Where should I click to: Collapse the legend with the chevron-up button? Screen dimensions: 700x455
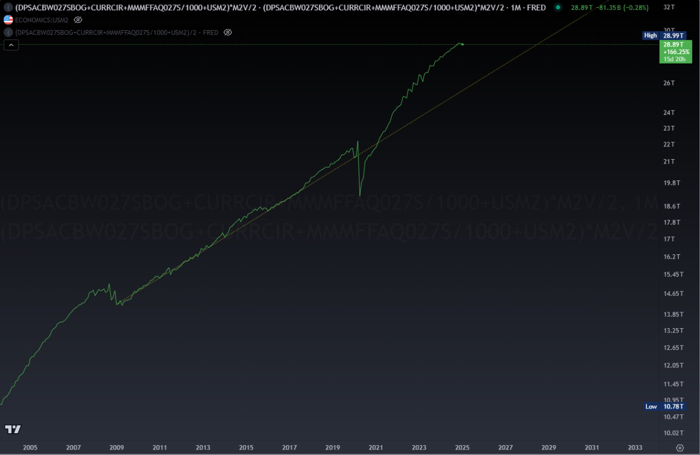point(11,45)
